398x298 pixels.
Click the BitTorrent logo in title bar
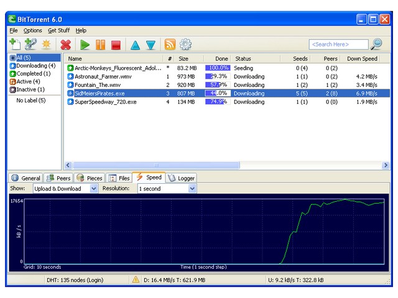pyautogui.click(x=12, y=19)
